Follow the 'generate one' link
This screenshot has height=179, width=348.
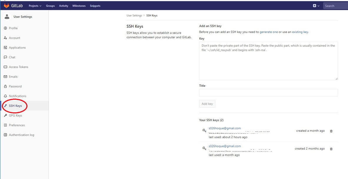269,32
